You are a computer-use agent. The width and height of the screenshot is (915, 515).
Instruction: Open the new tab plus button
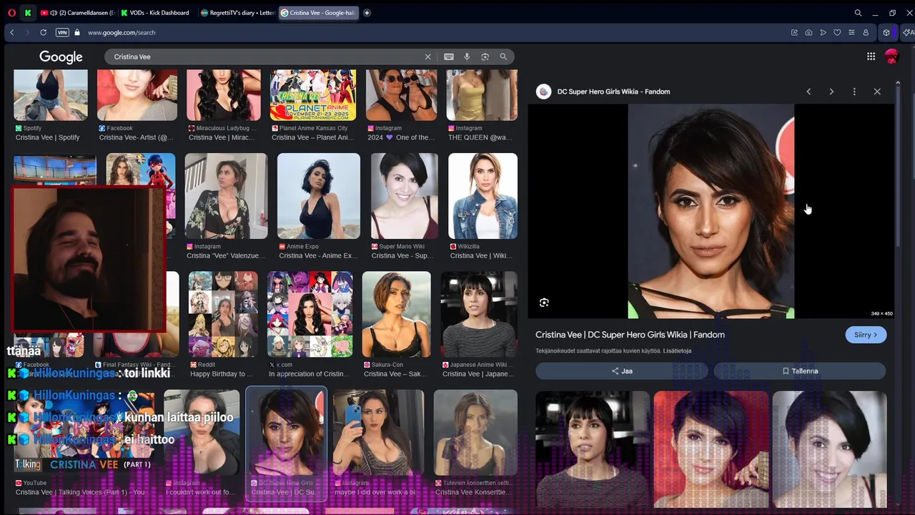[367, 13]
